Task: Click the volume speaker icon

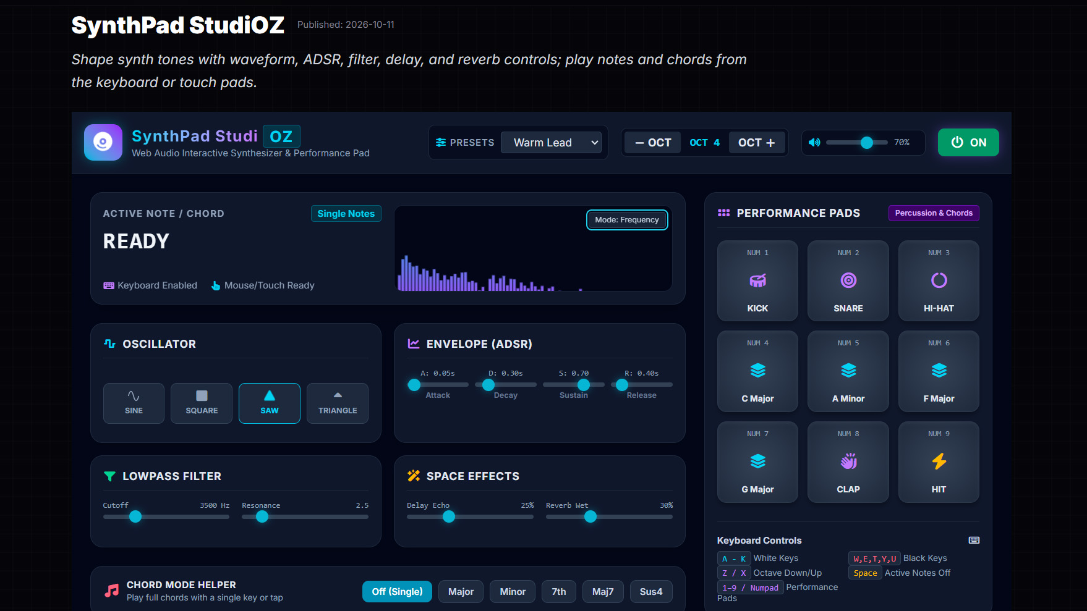Action: coord(814,143)
